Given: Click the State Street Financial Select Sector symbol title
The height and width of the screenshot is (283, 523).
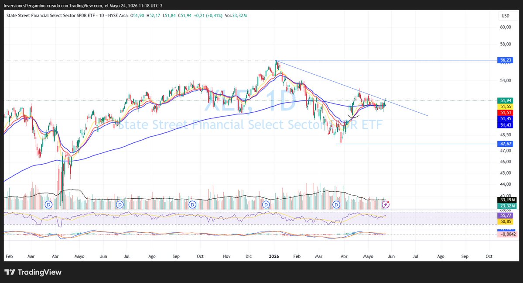Looking at the screenshot, I should click(x=51, y=15).
